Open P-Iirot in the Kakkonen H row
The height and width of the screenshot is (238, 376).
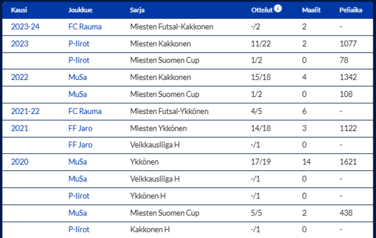[79, 229]
